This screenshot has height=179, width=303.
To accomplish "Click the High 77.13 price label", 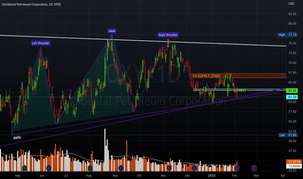I will pos(287,35).
